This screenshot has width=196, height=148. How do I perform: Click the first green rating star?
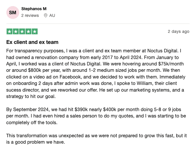pyautogui.click(x=10, y=31)
